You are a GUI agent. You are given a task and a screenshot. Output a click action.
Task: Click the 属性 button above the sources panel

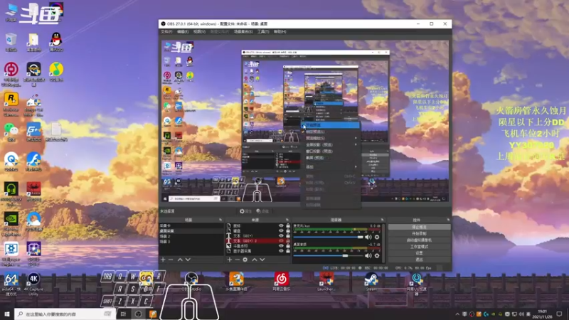pos(245,211)
